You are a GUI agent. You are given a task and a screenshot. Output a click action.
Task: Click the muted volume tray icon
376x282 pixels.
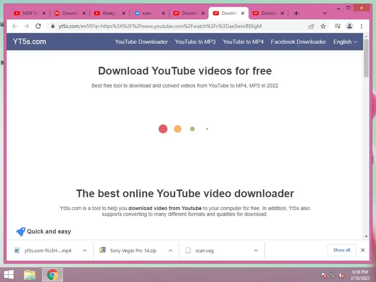click(341, 275)
